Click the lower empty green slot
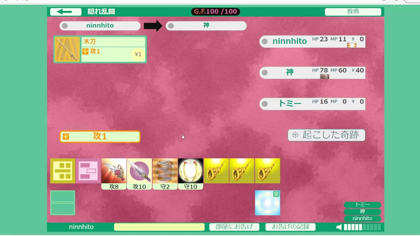Viewport: 420px width, 236px height. point(63,209)
